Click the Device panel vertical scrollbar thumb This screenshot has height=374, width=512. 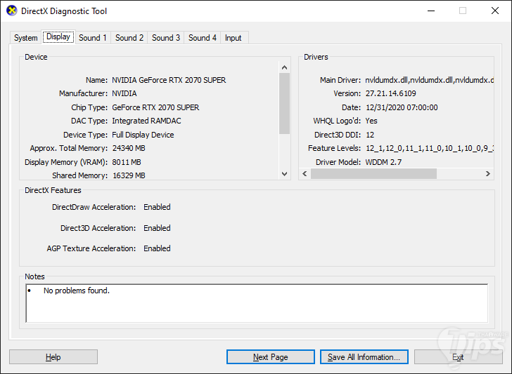click(x=284, y=103)
